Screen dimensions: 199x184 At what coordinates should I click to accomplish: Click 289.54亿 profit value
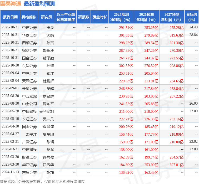click(151, 43)
